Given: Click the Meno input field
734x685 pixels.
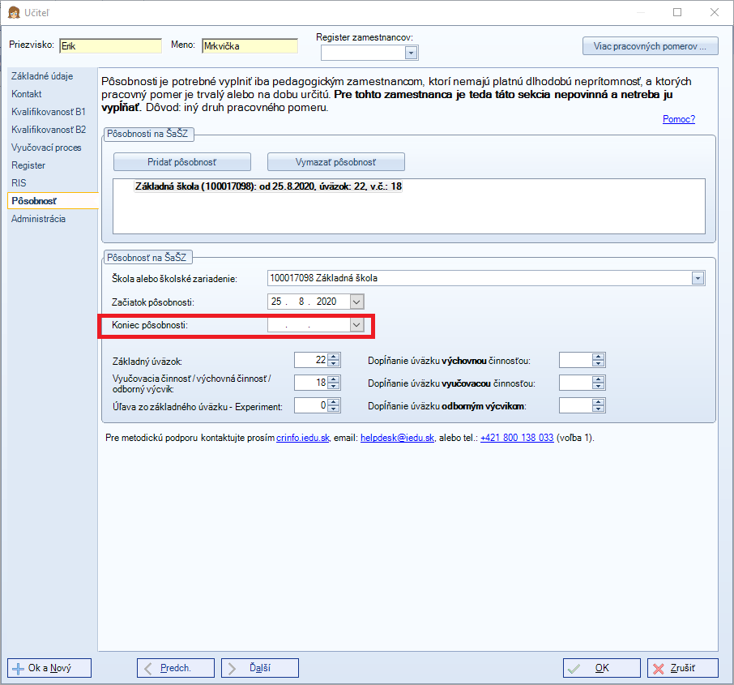Looking at the screenshot, I should [x=250, y=46].
